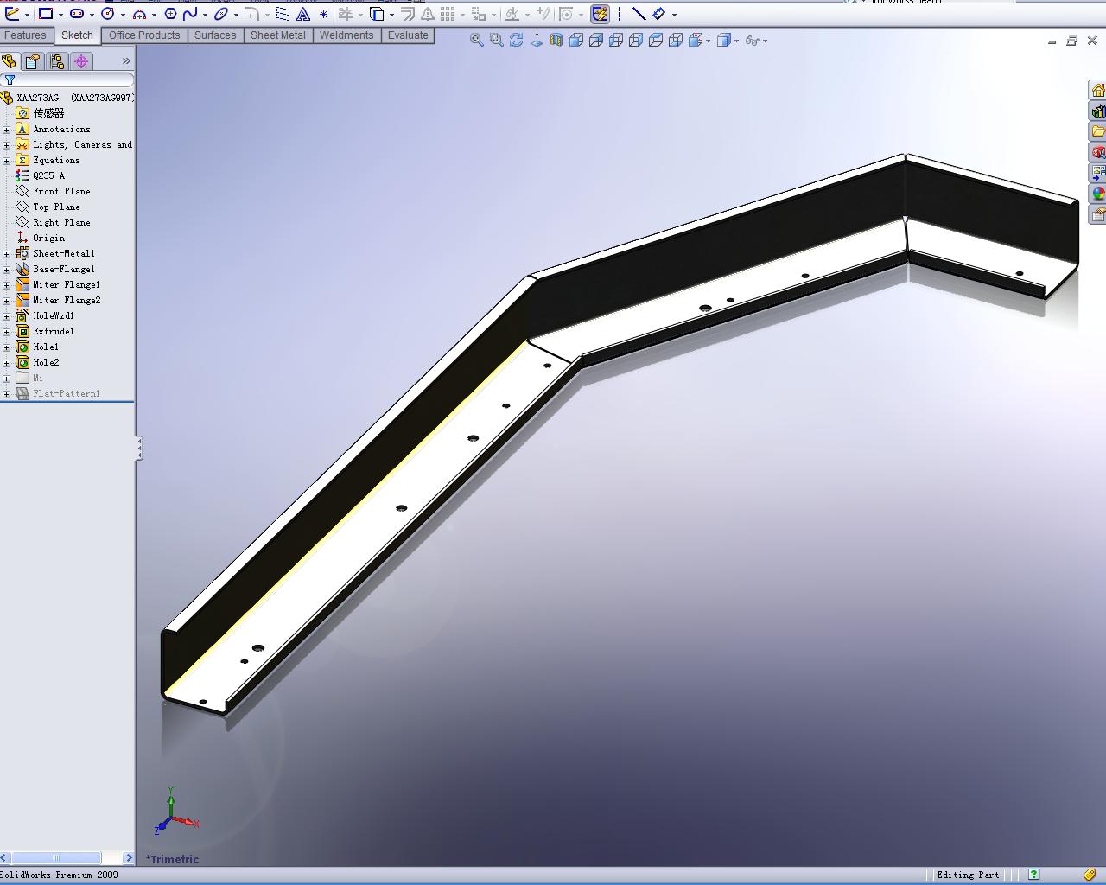Open the File Explorer task pane icon
Viewport: 1106px width, 885px height.
coord(1098,131)
